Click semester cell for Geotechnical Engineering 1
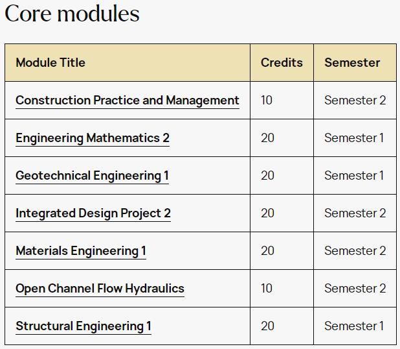 point(354,175)
